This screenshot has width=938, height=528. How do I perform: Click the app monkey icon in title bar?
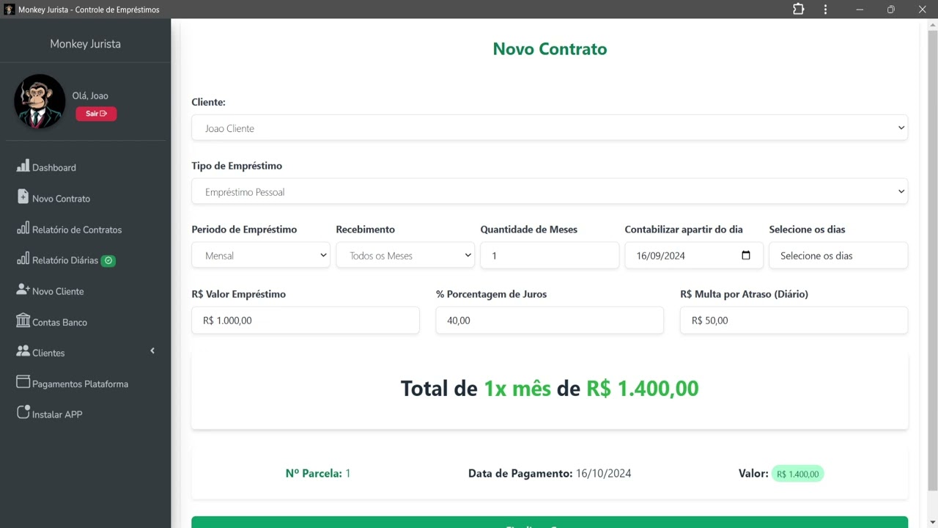[10, 10]
